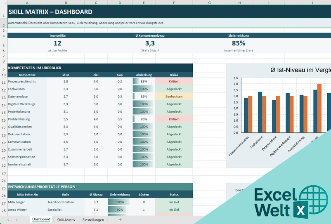The image size is (331, 224).
Task: Click the Risiko column heading
Action: coord(174,75)
